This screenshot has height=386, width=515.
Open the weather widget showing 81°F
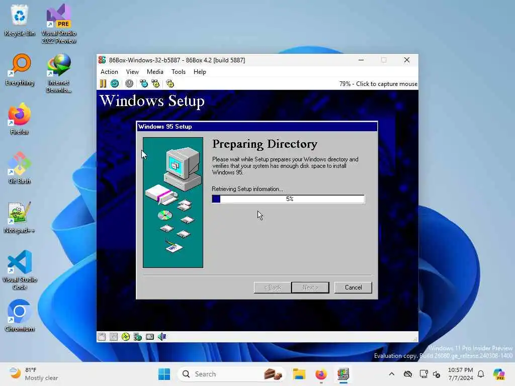tap(33, 374)
